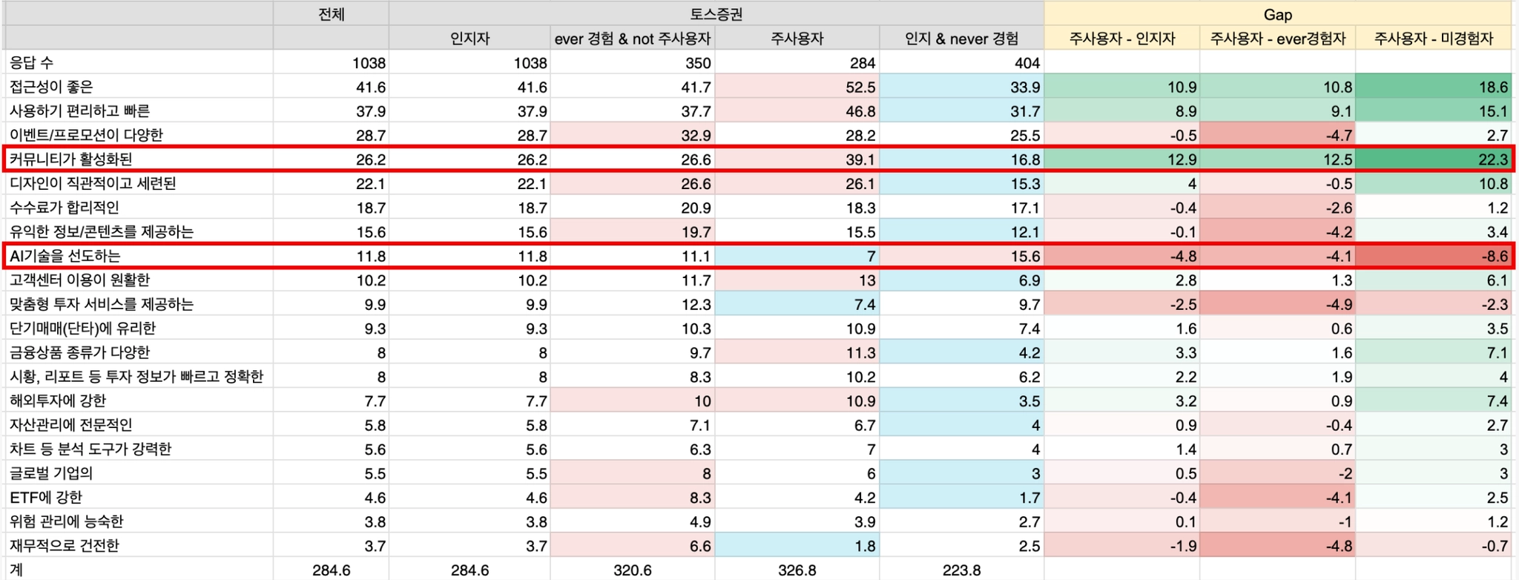Select the yellow Gap header cell

[1277, 14]
